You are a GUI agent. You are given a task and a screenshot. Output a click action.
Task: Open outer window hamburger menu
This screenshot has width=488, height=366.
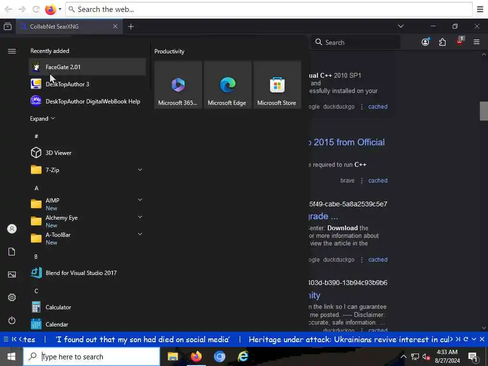coord(480,10)
